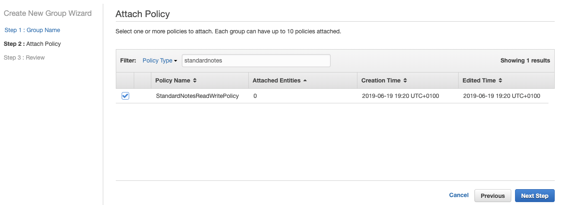Focus the filter search box containing standardnotes
561x205 pixels.
tap(256, 60)
